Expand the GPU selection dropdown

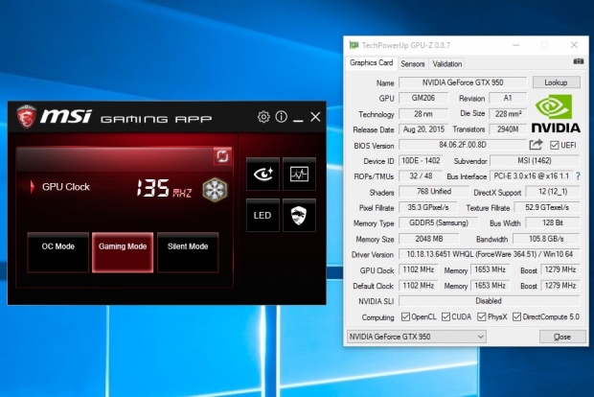[x=480, y=337]
